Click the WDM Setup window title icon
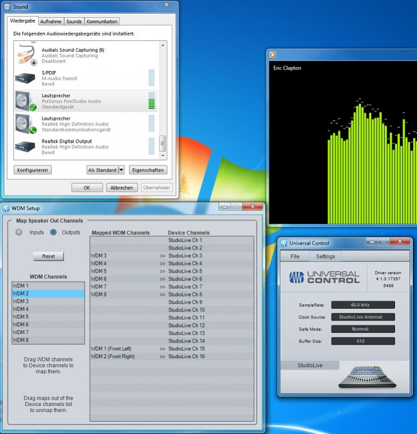 [x=6, y=208]
